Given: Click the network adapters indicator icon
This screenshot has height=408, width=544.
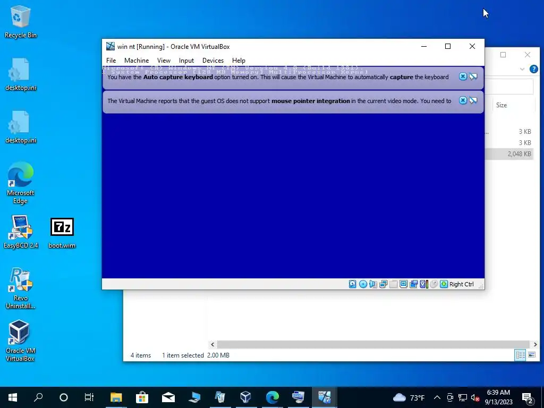Looking at the screenshot, I should [383, 284].
